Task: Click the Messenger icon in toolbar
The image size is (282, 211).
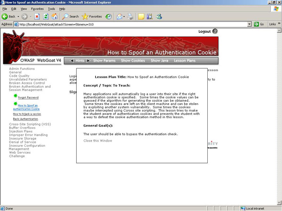Action: tap(159, 16)
